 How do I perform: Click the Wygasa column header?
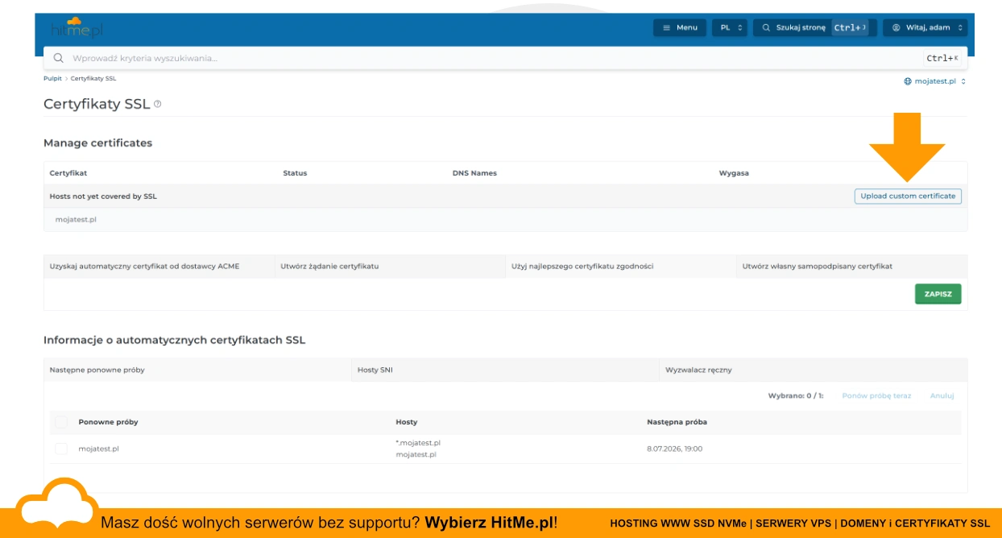734,173
